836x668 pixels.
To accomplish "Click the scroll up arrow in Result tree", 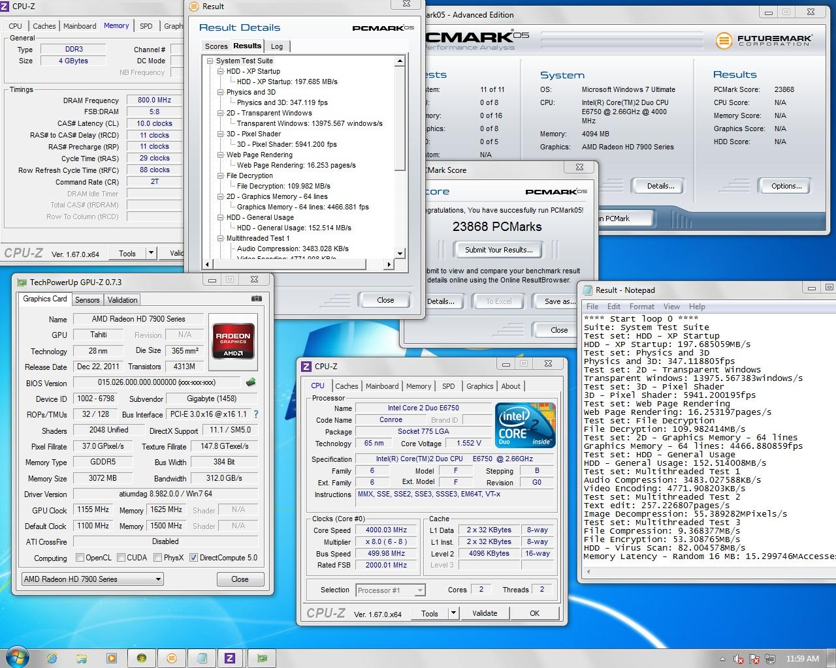I will [x=400, y=61].
